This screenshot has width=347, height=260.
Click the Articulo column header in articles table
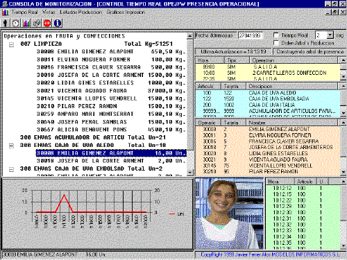pos(208,86)
